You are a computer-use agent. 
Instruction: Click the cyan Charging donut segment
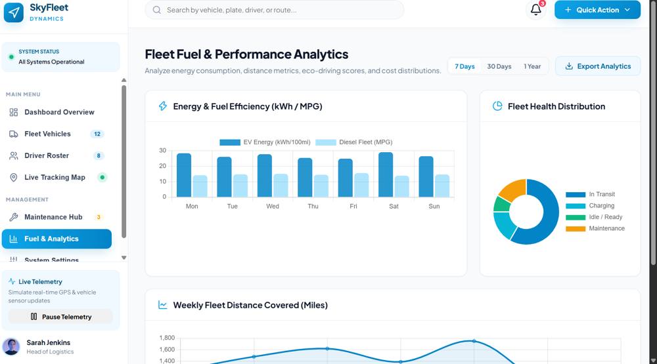(x=504, y=224)
